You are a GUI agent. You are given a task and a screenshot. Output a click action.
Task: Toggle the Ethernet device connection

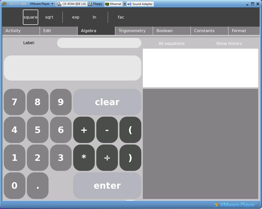[x=113, y=4]
